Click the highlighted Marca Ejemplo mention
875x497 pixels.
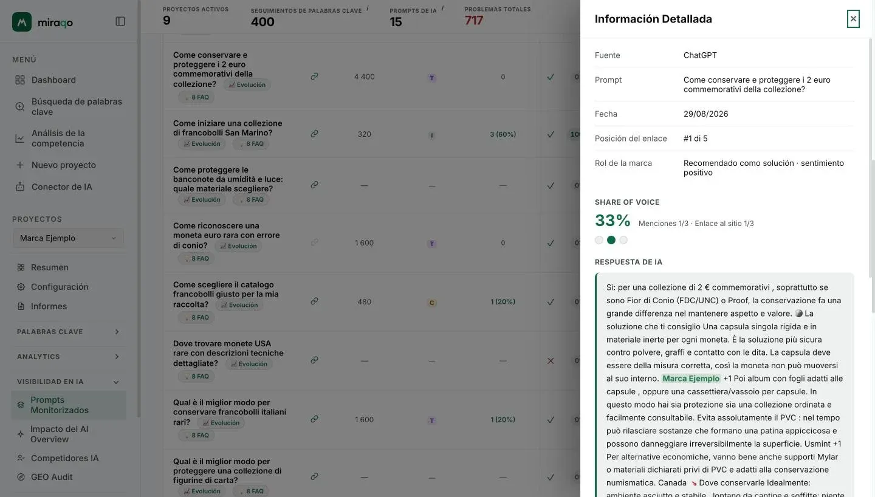[x=691, y=379]
